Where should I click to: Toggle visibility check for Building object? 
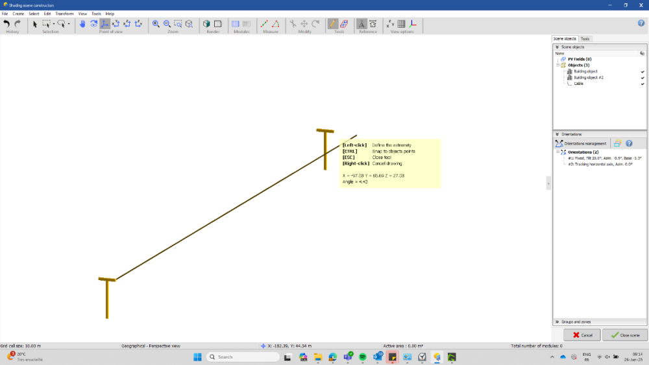643,71
